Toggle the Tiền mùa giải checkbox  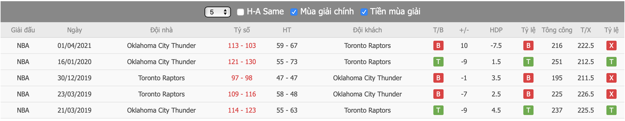coord(364,12)
